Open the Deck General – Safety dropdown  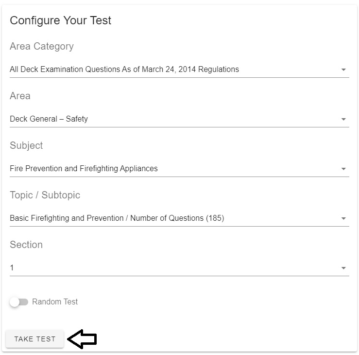[179, 119]
